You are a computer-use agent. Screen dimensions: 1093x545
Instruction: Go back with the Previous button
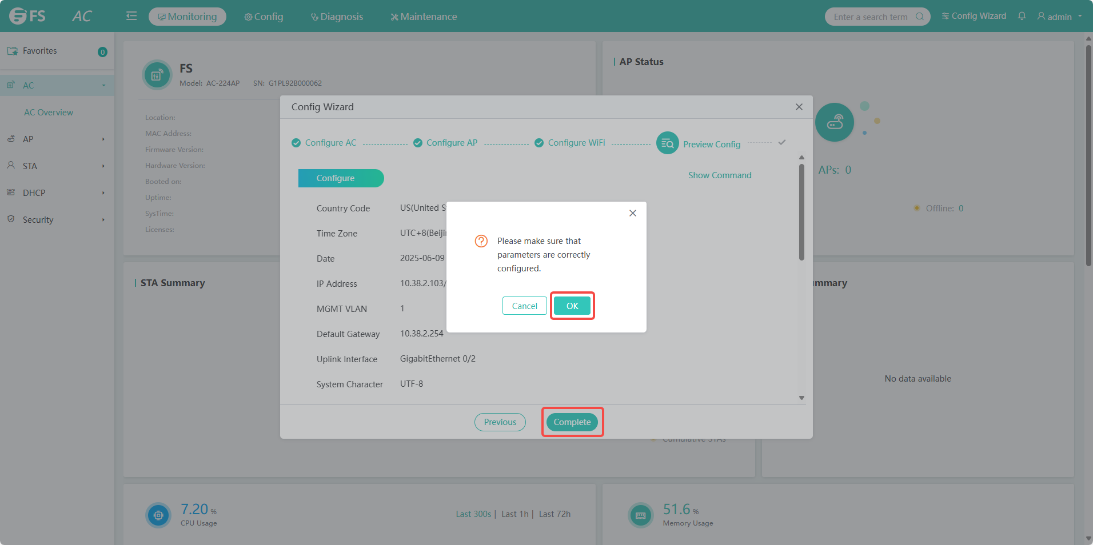point(500,422)
